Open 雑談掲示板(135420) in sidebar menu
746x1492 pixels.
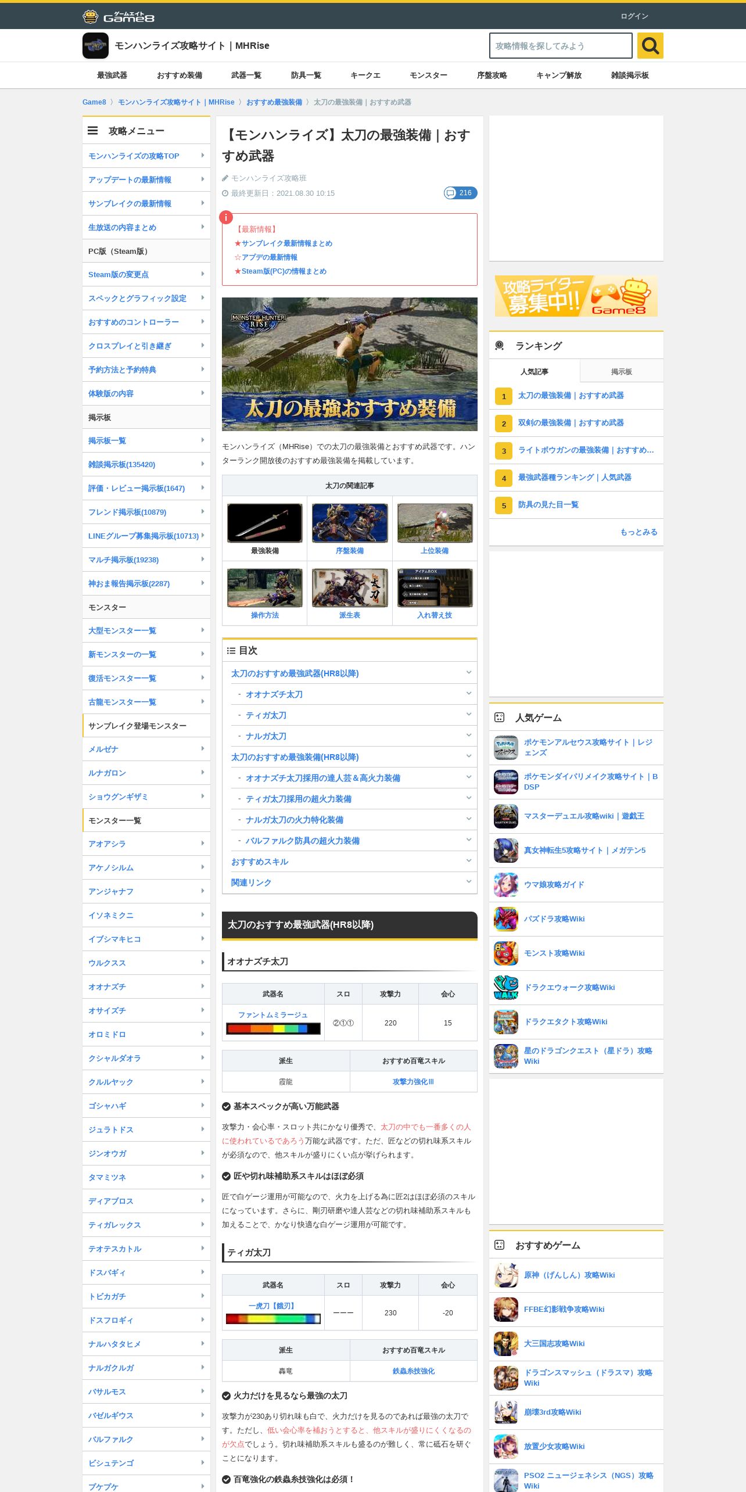click(x=146, y=464)
